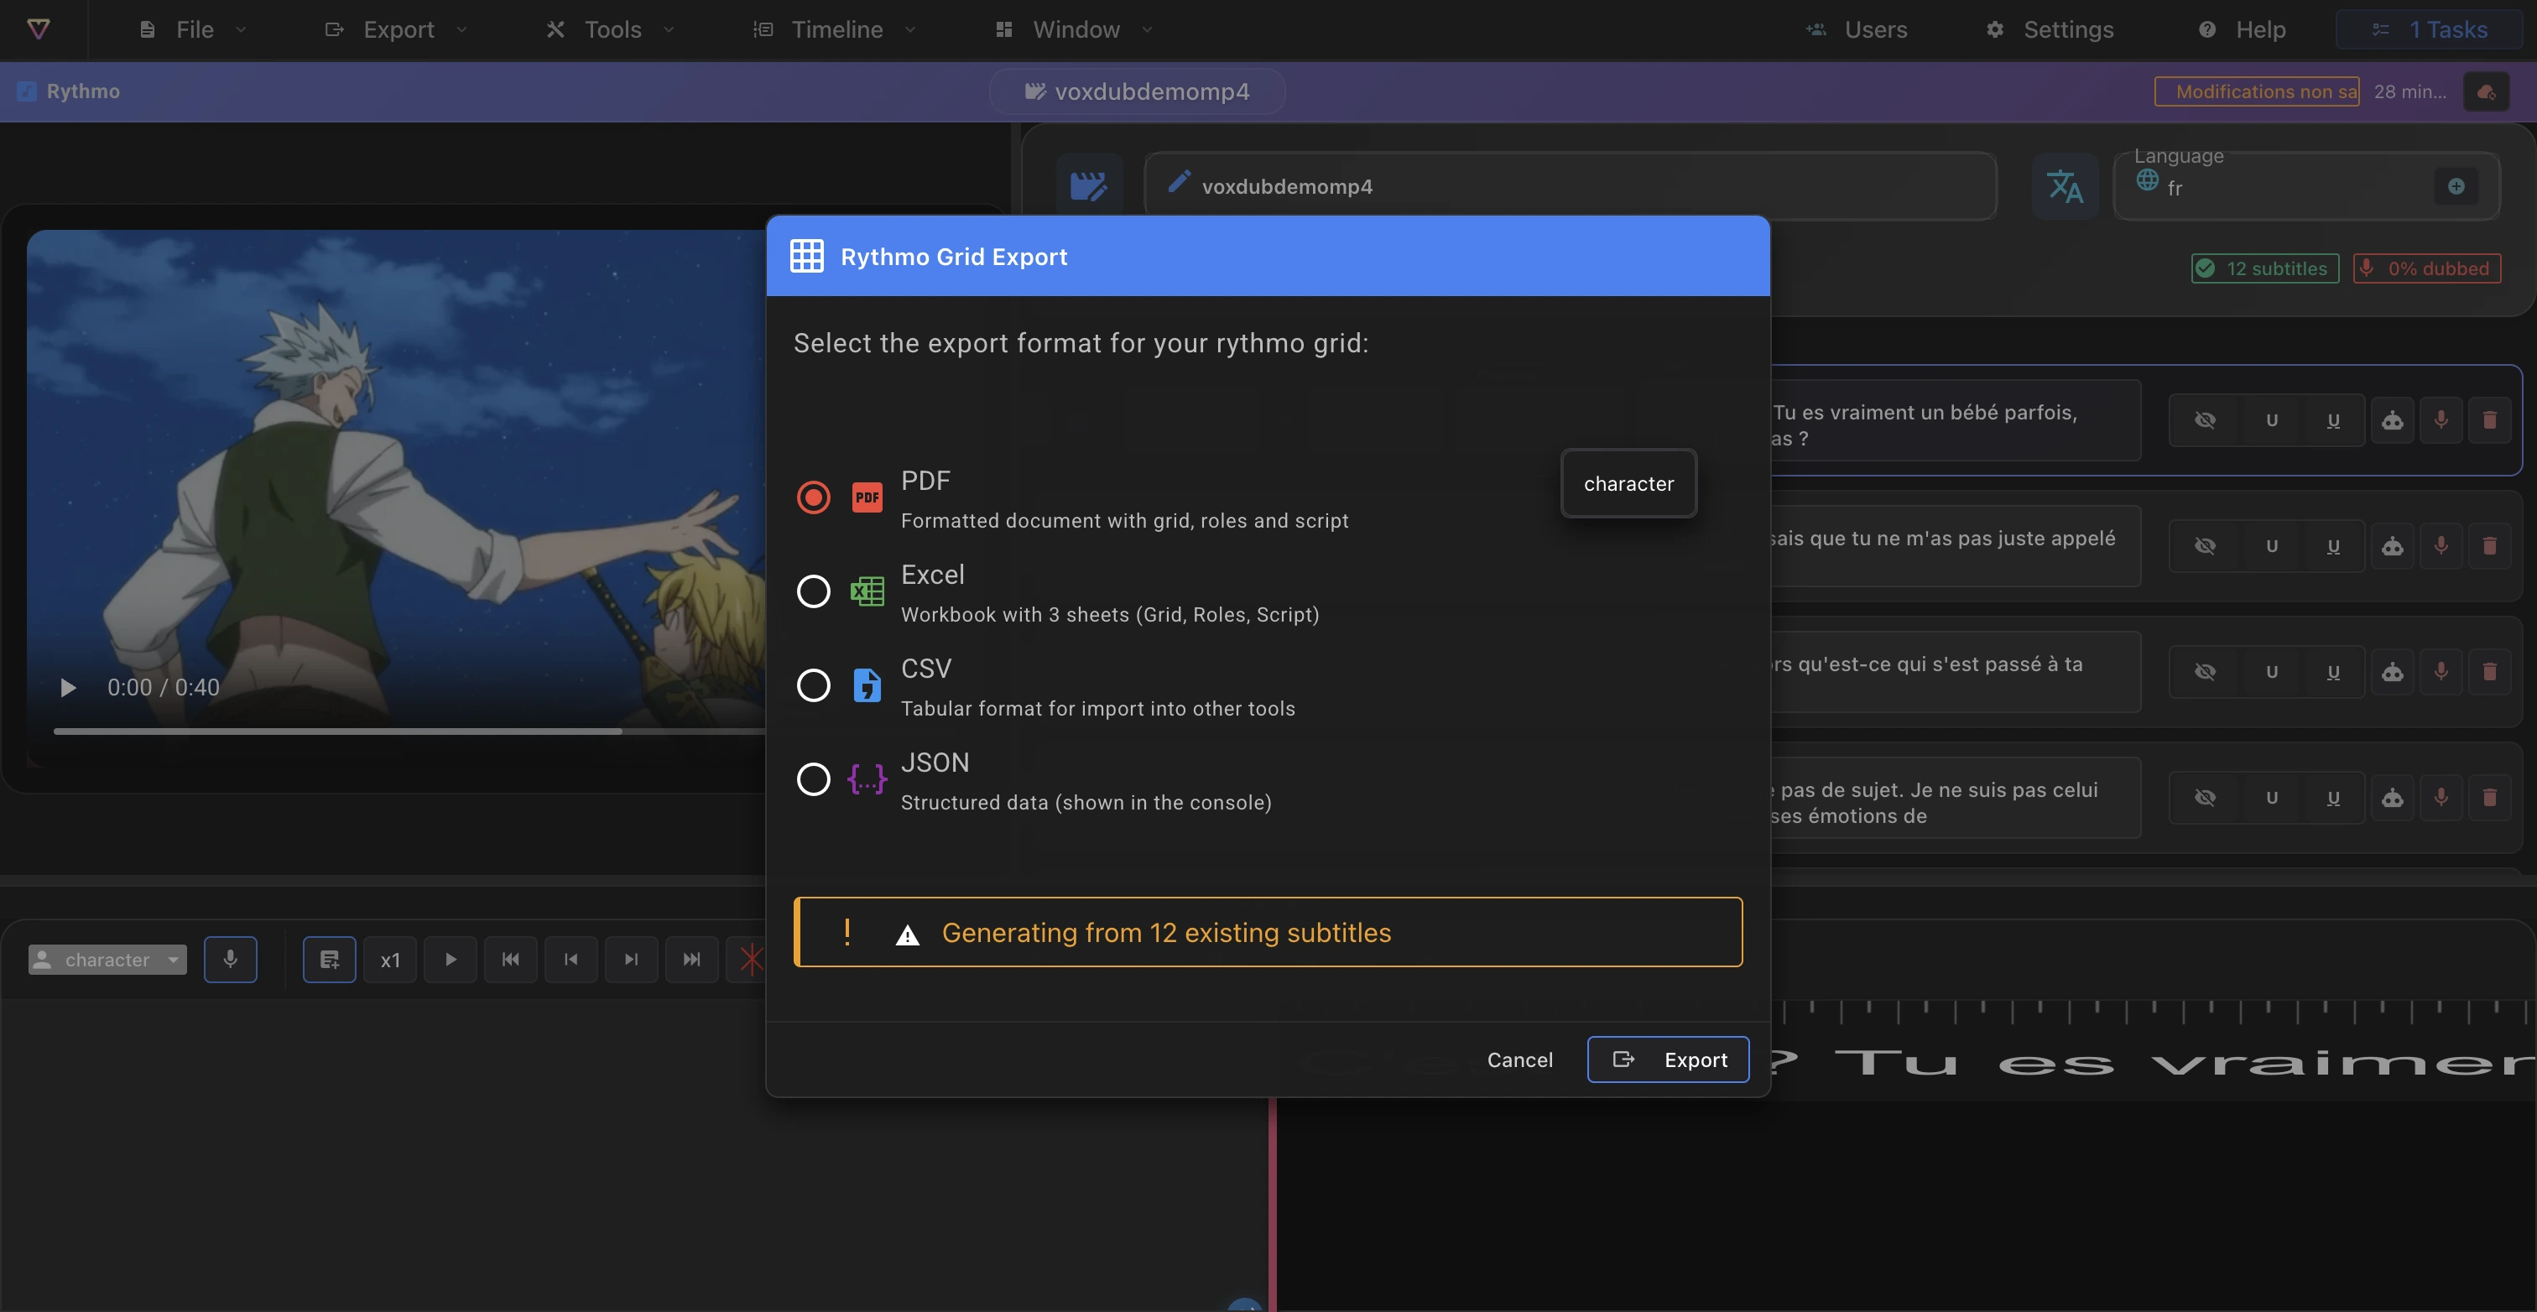
Task: Click the video progress bar
Action: pyautogui.click(x=409, y=731)
